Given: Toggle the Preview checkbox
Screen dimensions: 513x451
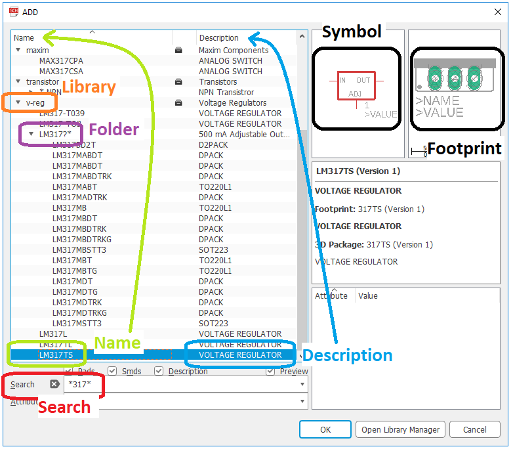Looking at the screenshot, I should click(x=270, y=371).
